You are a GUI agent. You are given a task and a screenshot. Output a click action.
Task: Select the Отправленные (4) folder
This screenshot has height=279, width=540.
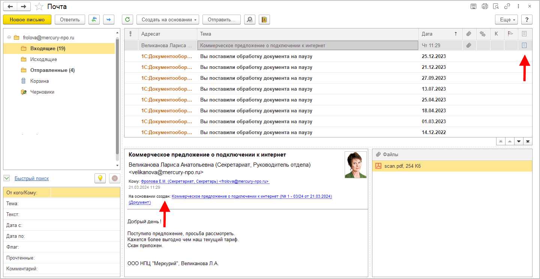coord(52,70)
